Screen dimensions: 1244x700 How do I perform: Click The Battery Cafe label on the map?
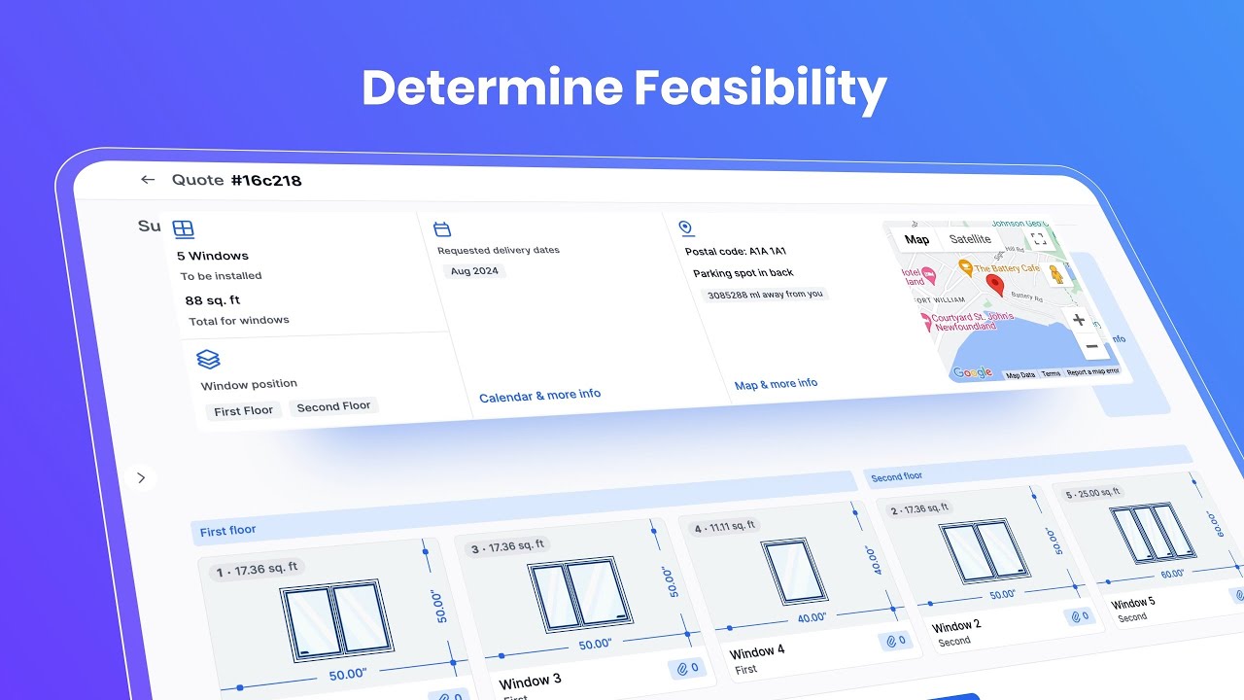(1007, 268)
